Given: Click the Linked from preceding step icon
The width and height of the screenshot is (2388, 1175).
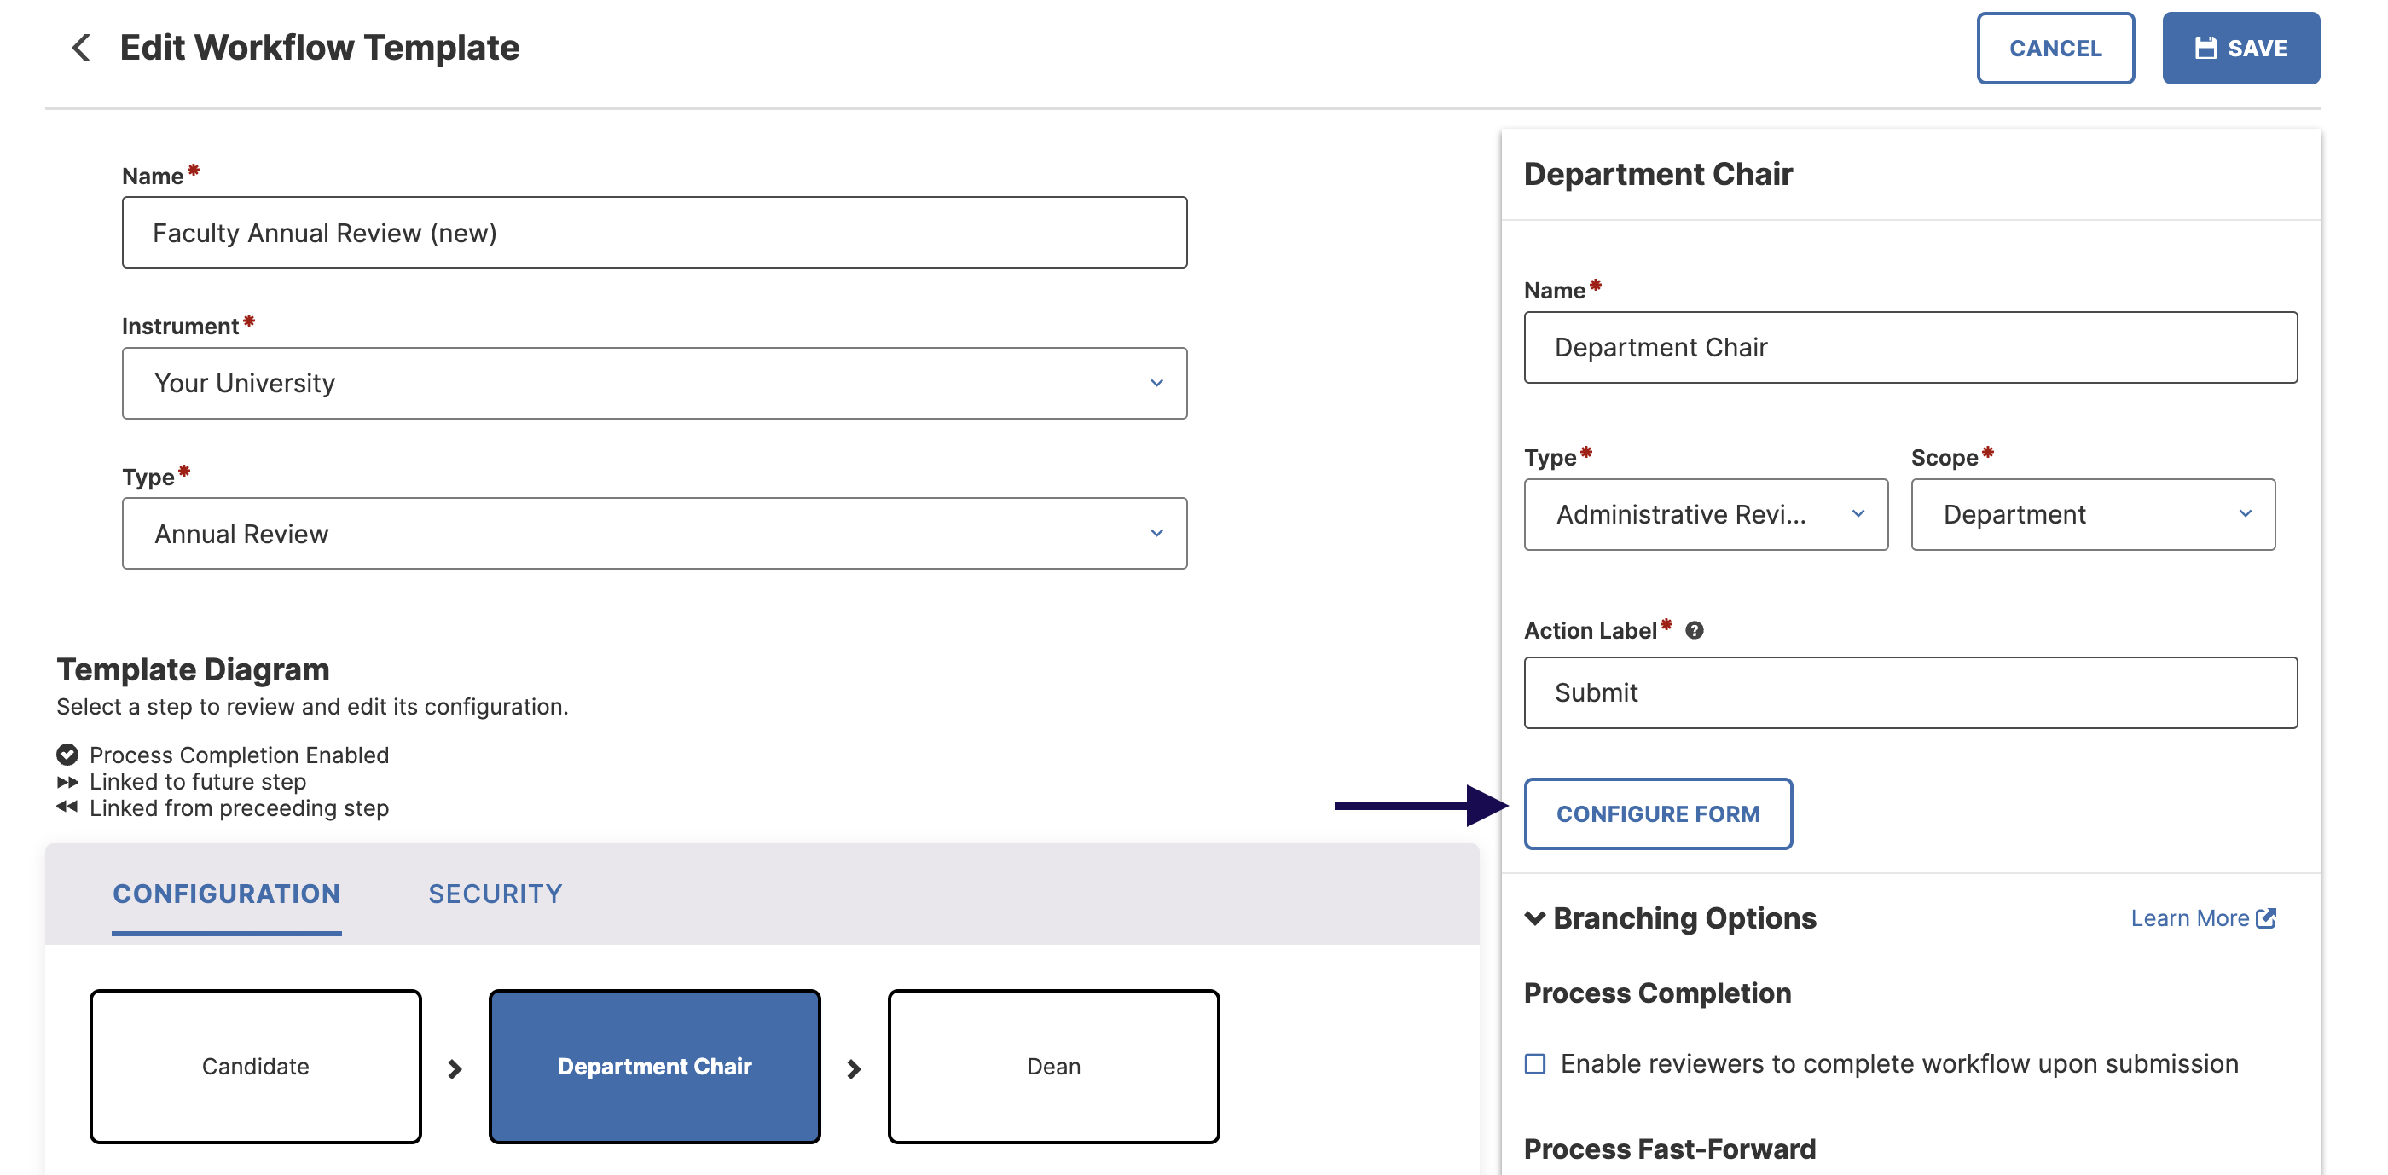Looking at the screenshot, I should 67,807.
